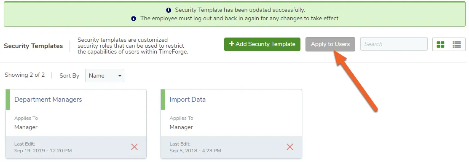Switch to grid view layout icon
The width and height of the screenshot is (469, 162).
pyautogui.click(x=441, y=44)
